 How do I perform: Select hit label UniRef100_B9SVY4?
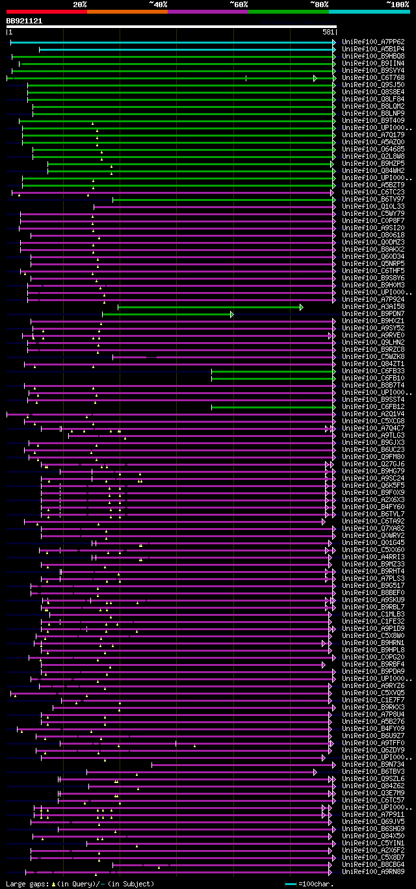(x=372, y=71)
